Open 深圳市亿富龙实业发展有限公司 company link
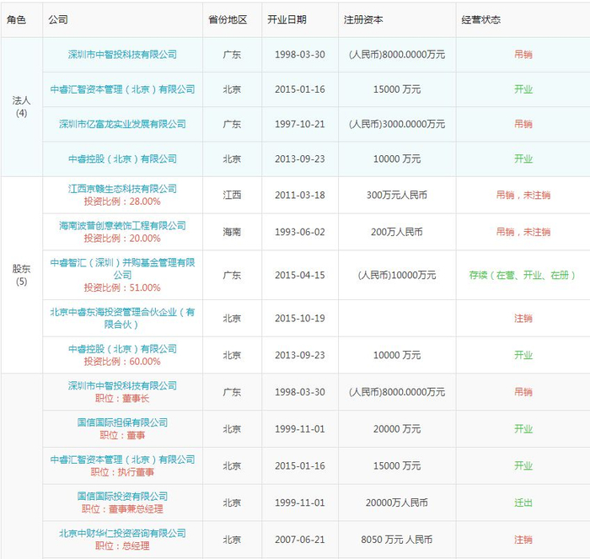The height and width of the screenshot is (559, 590). pos(122,124)
